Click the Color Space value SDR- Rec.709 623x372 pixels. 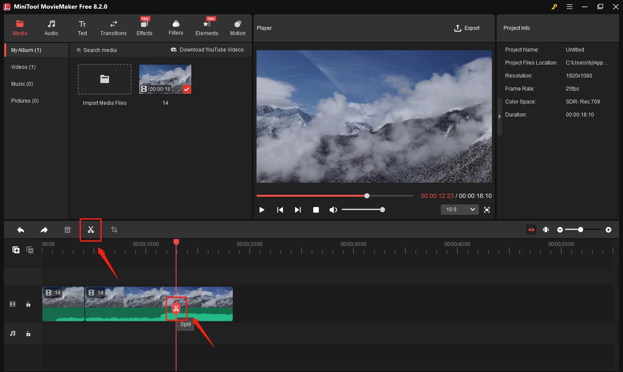click(x=583, y=102)
